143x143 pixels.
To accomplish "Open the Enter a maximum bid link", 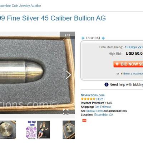I will [x=133, y=74].
